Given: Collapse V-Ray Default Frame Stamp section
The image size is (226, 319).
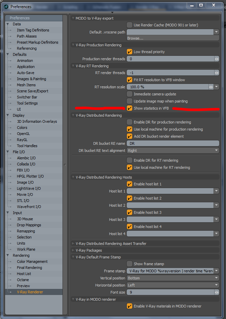Looking at the screenshot, I should (73, 257).
